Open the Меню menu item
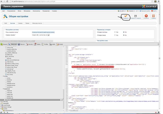Screen dimensions: 163x114 (x=19, y=11)
